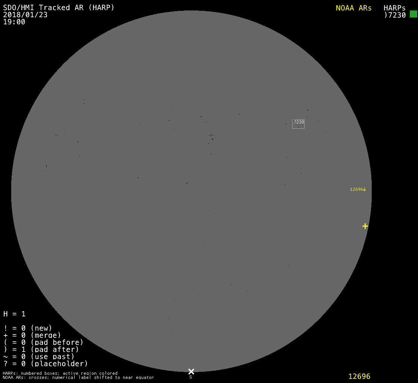
Task: Click the H = 1 count line
Action: click(15, 314)
